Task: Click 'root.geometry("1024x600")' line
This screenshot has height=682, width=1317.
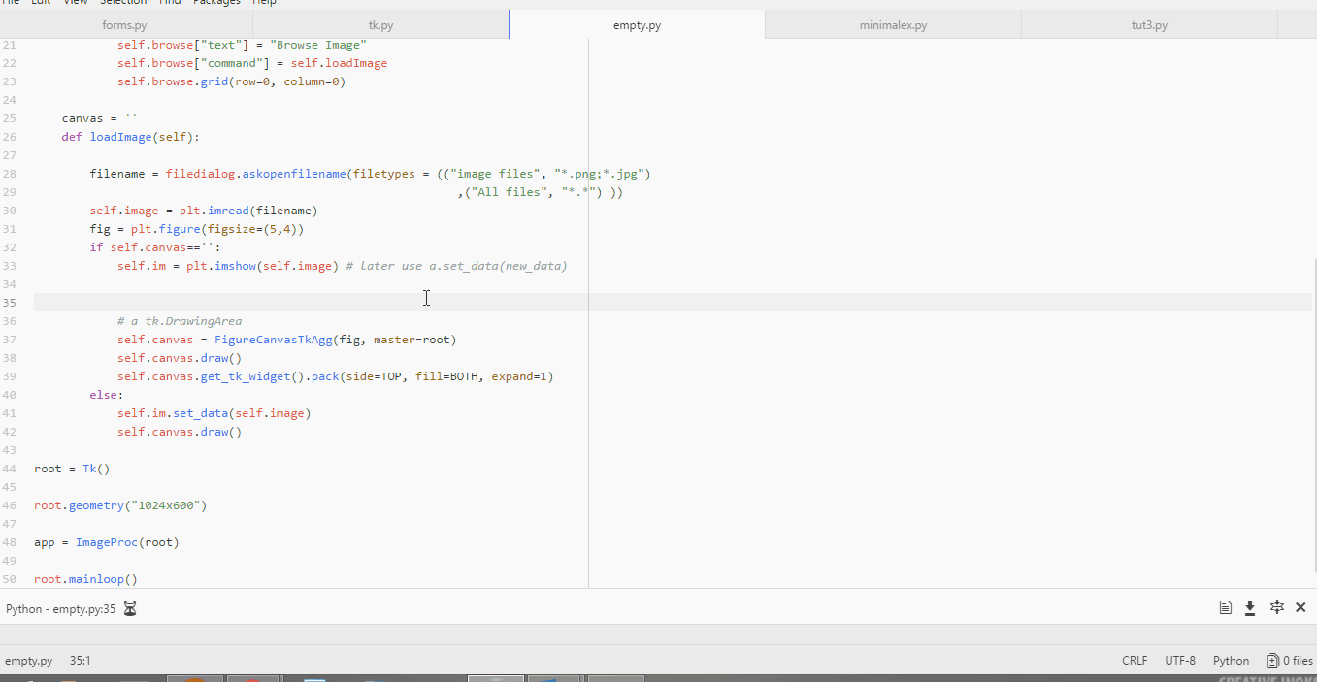Action: 120,505
